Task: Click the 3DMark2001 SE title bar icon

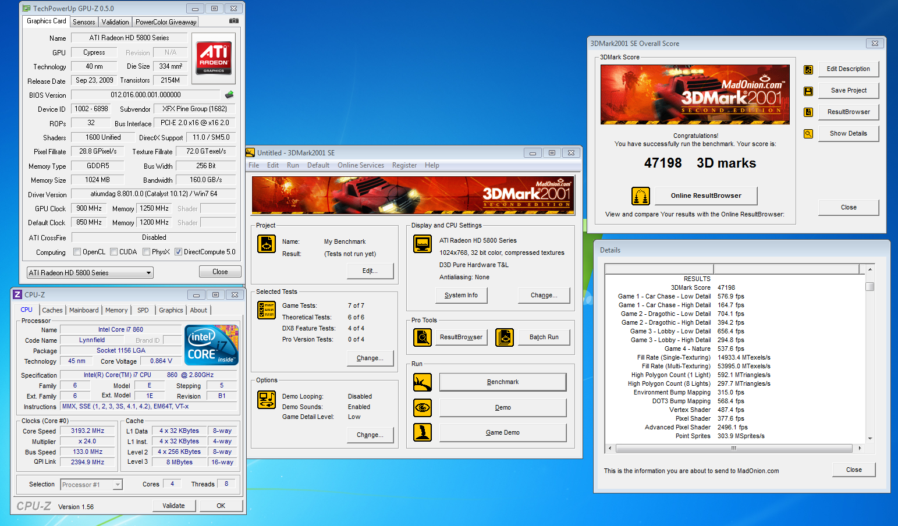Action: point(250,152)
